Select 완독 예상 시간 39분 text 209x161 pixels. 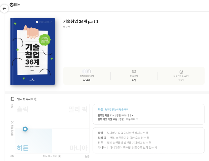pyautogui.click(x=107, y=119)
